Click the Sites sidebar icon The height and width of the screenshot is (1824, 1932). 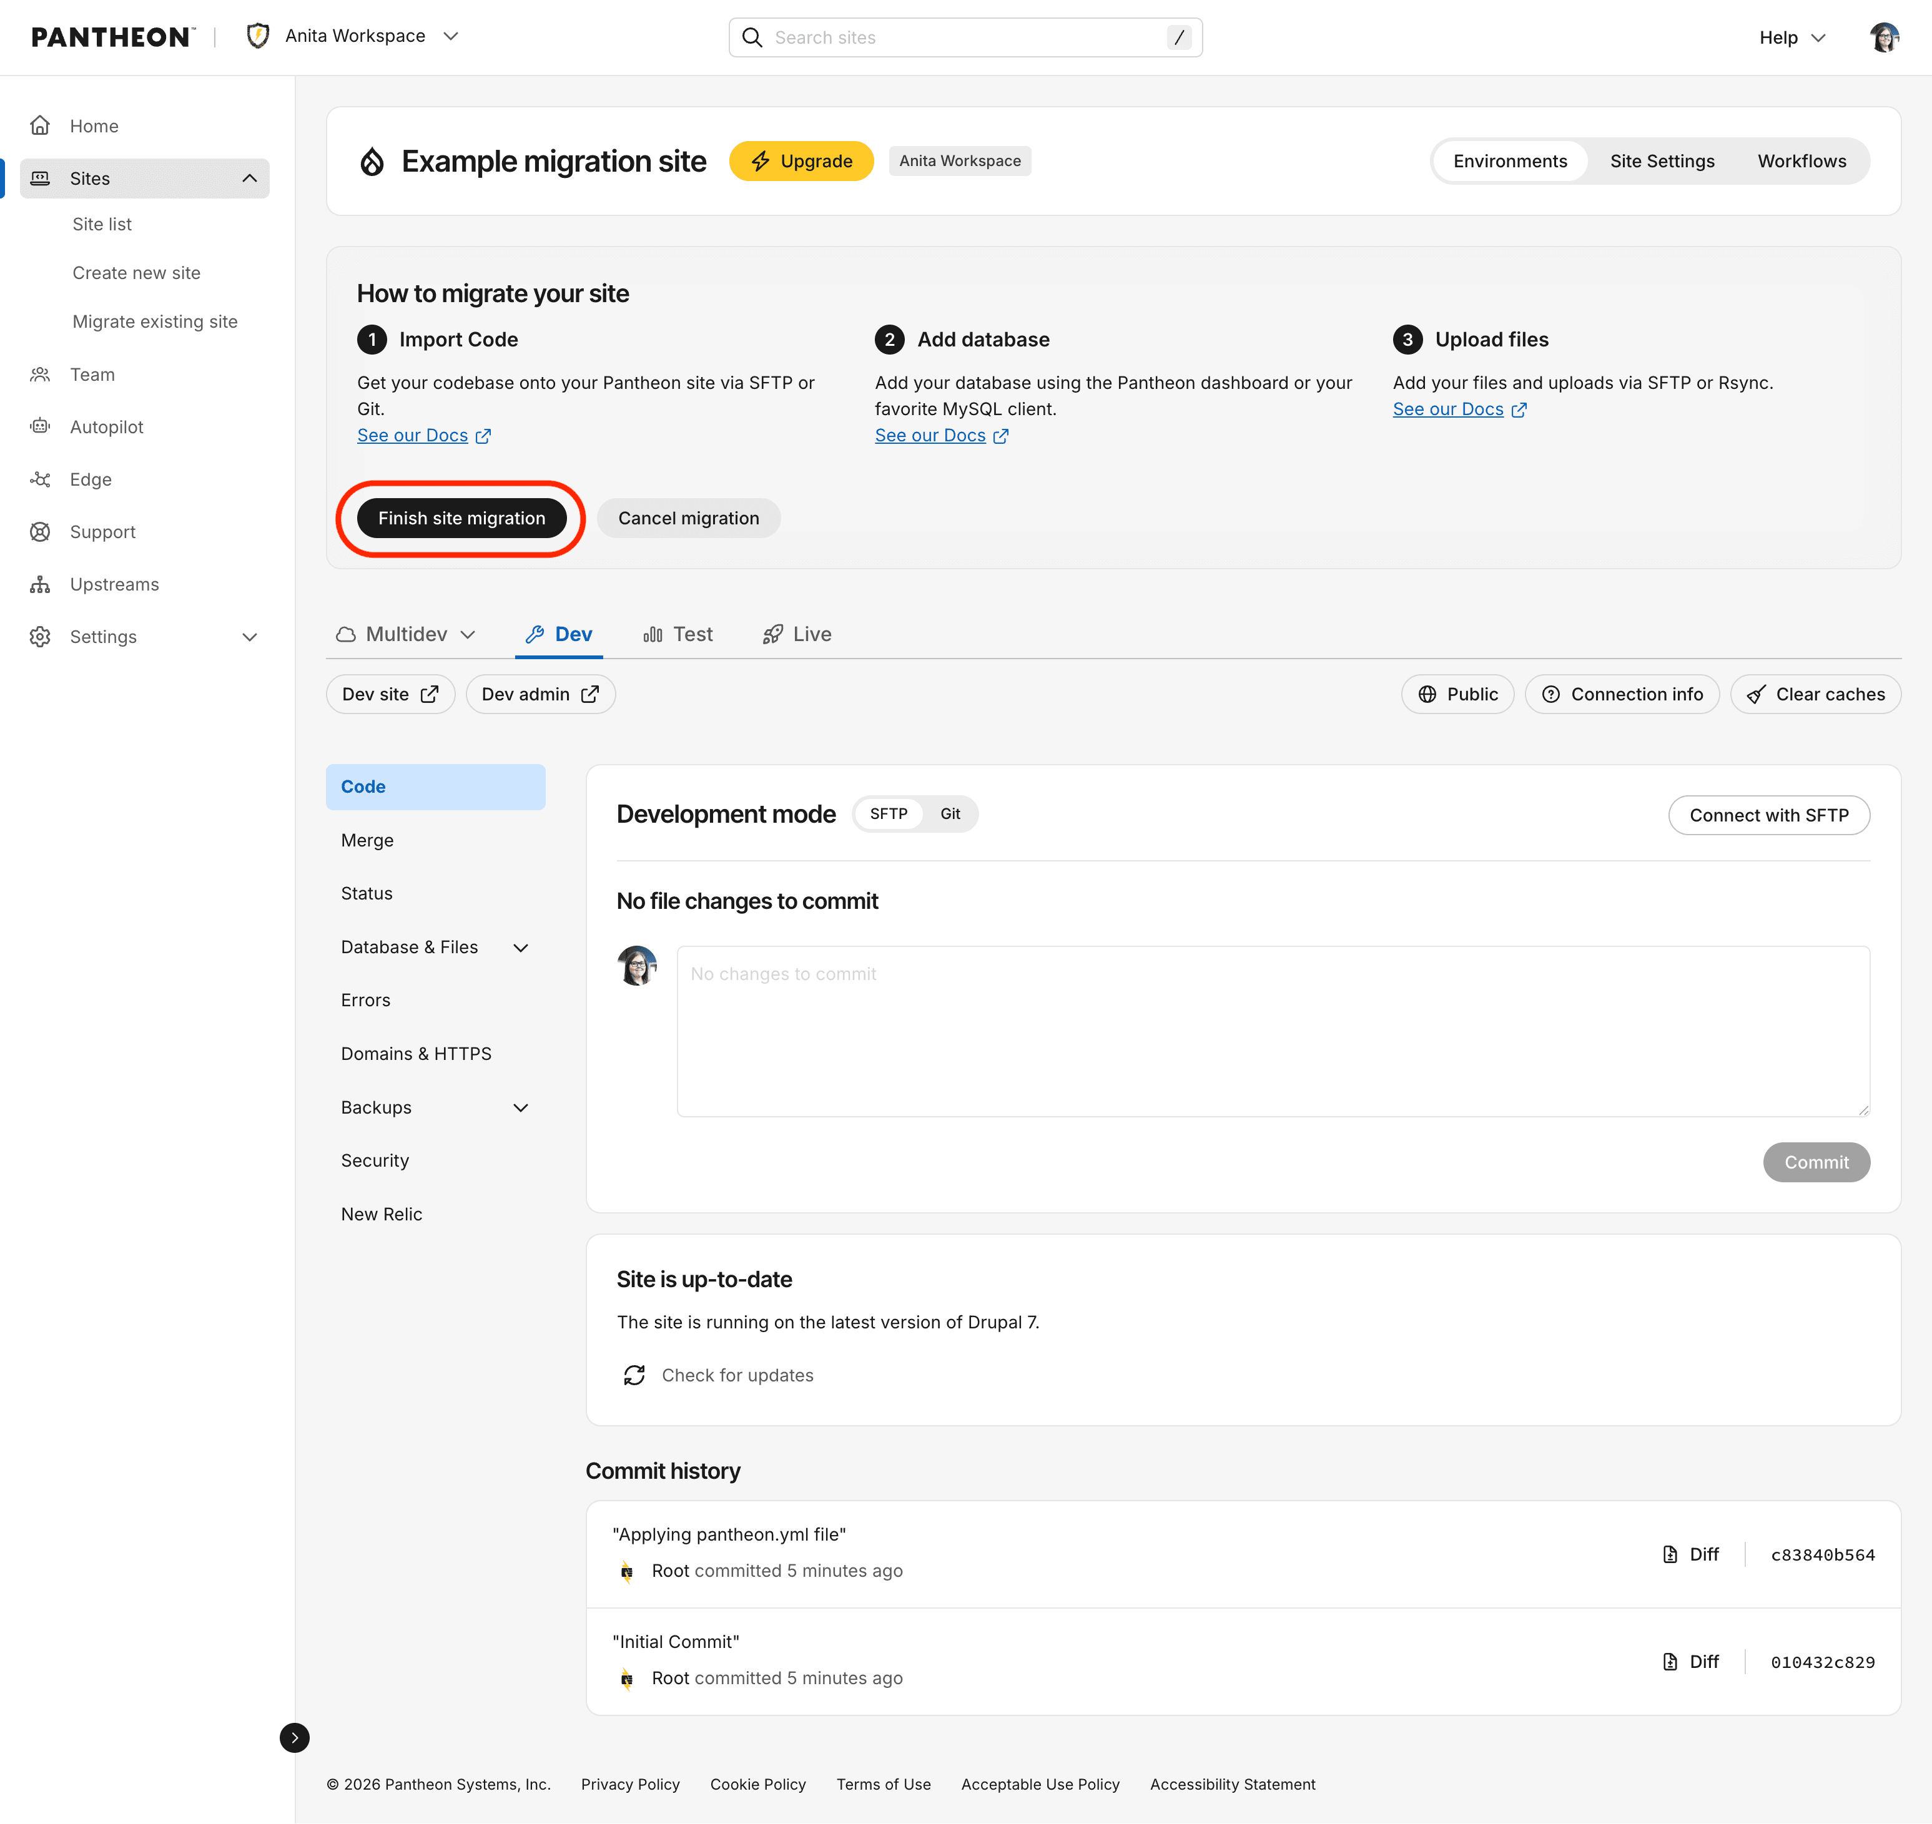coord(40,178)
